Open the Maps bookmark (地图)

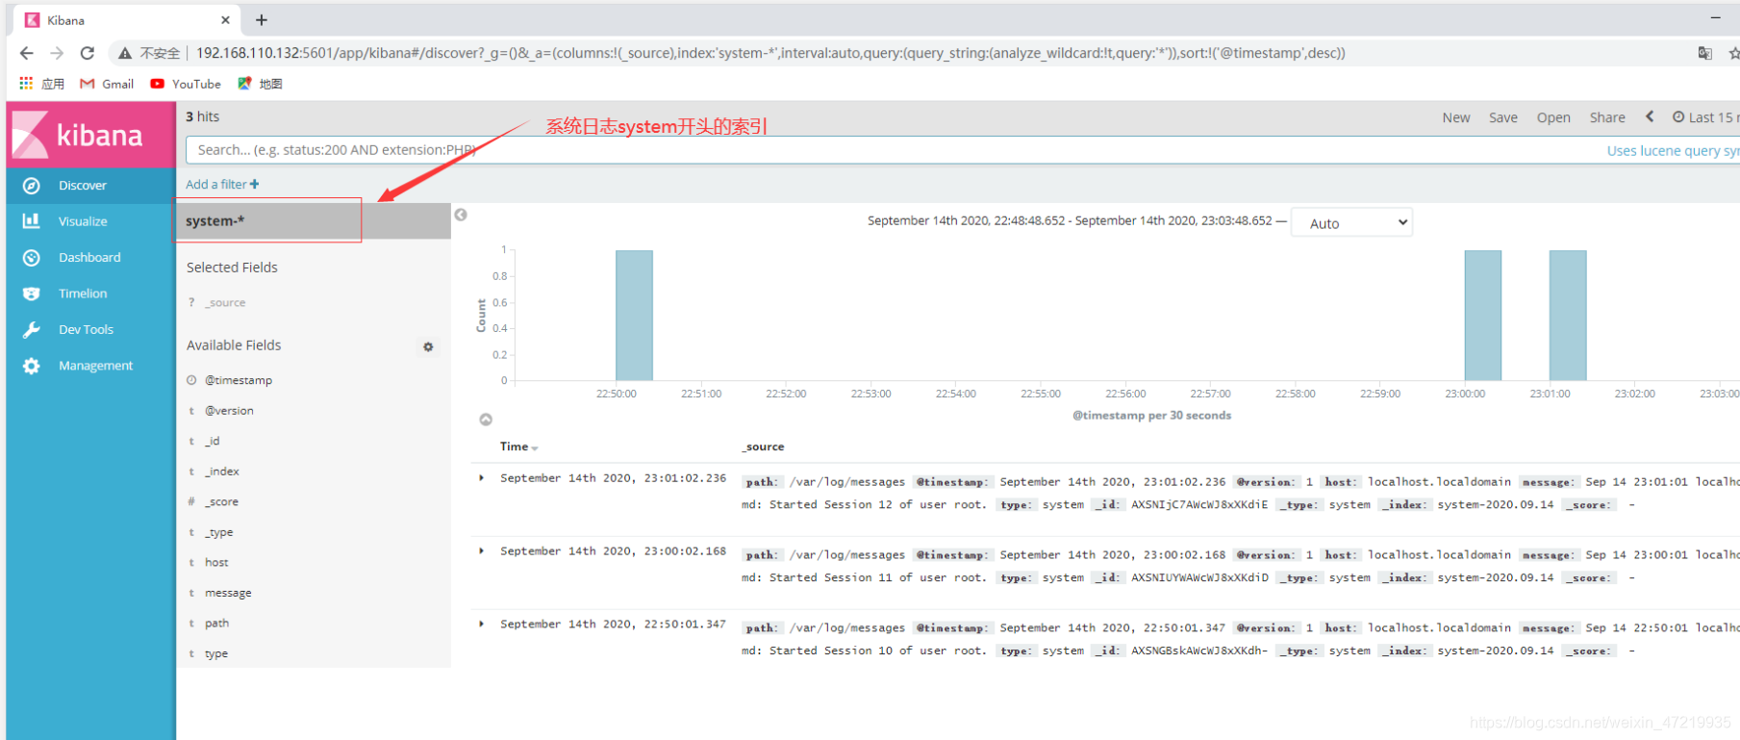[x=260, y=84]
